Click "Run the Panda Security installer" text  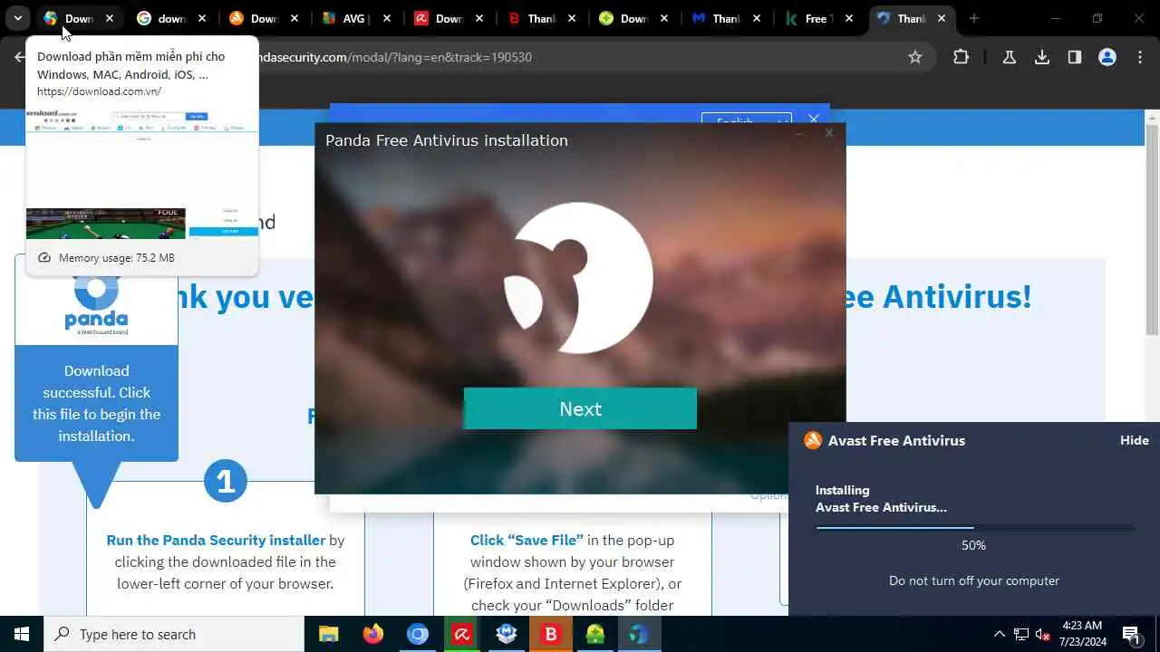tap(216, 540)
